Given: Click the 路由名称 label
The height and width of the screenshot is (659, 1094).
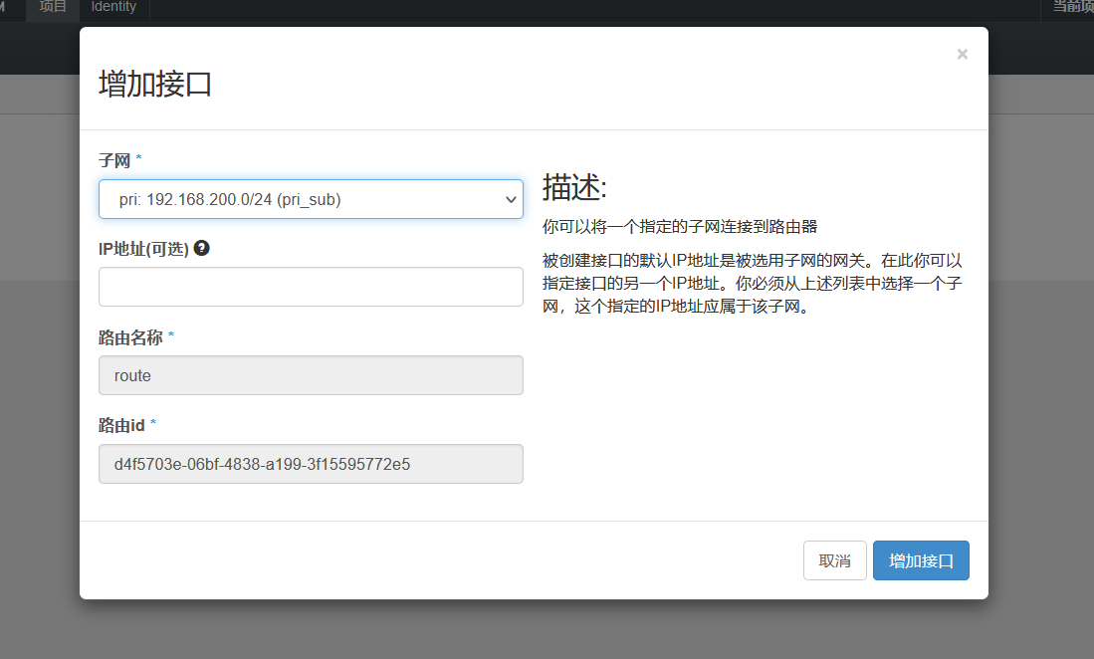Looking at the screenshot, I should point(130,336).
